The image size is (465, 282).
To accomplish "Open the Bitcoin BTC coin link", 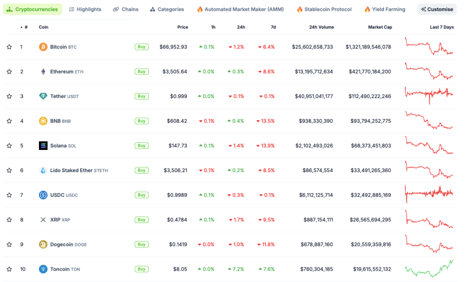I will 63,47.
